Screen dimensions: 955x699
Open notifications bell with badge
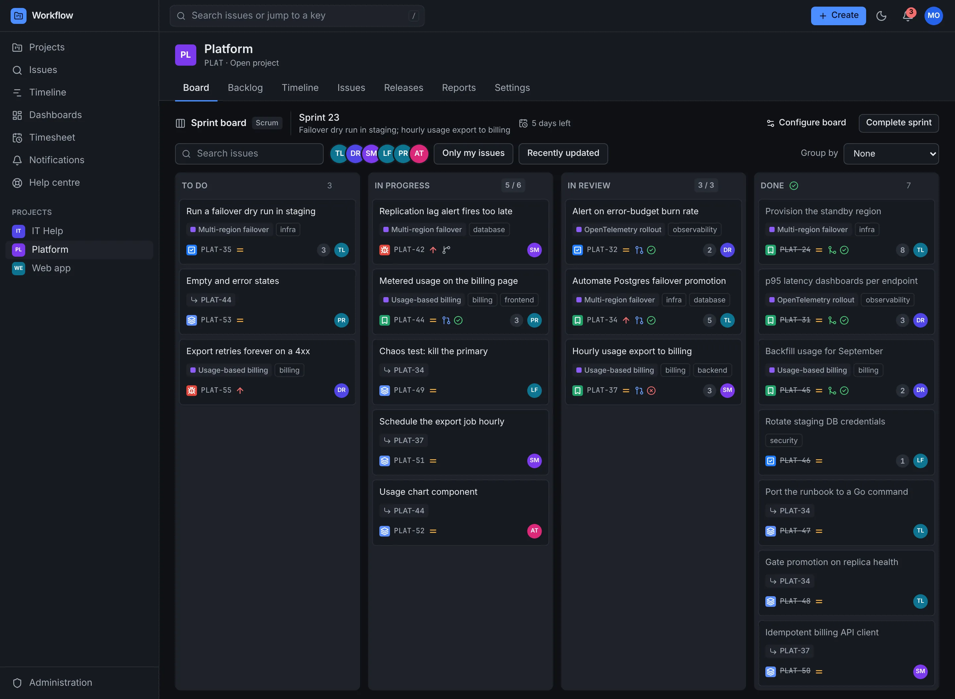point(907,16)
